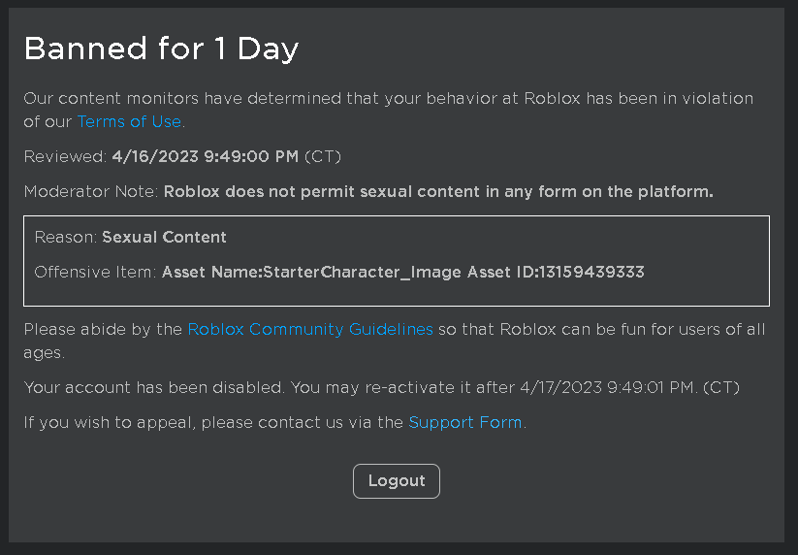Screen dimensions: 798x555
Task: Click the 'Banned for 1 Day' heading
Action: (161, 49)
